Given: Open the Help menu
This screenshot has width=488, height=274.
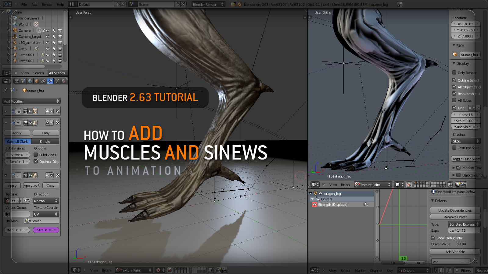Looking at the screenshot, I should coord(60,5).
